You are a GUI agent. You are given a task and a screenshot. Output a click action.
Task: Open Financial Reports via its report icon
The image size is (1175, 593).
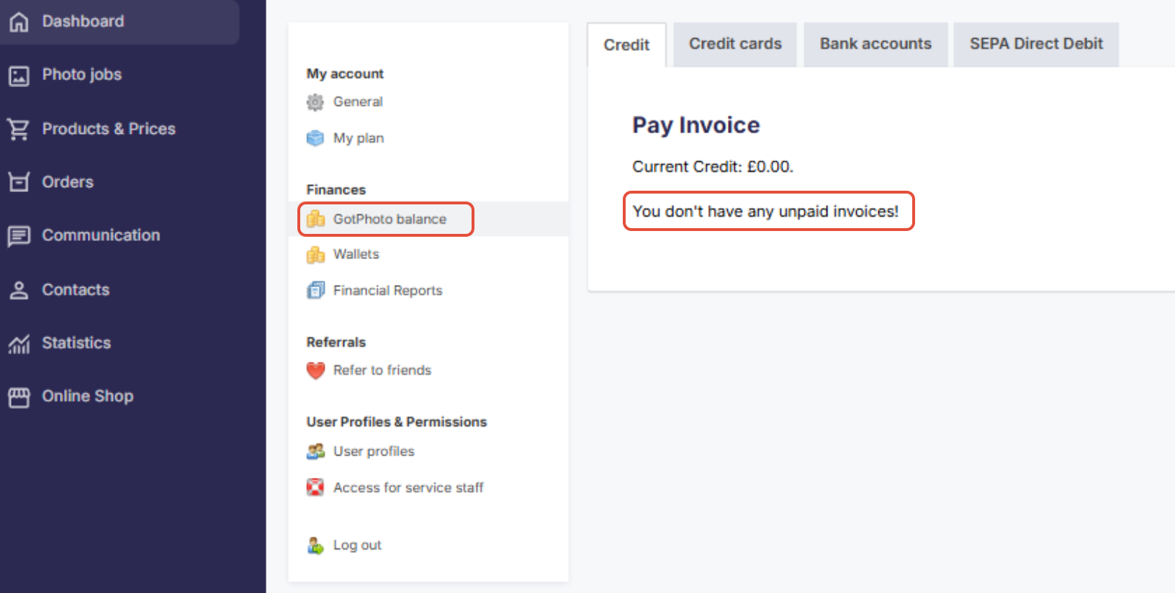pos(315,290)
